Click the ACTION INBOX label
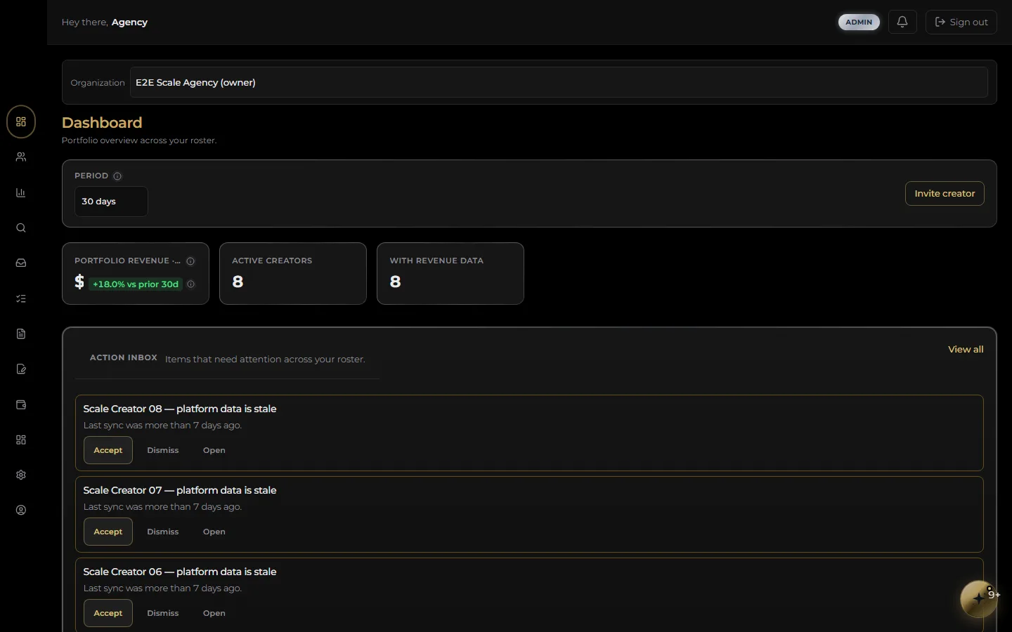 pos(124,357)
